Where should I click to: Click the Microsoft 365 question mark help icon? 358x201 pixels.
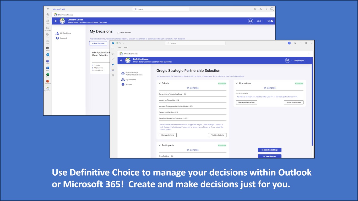coord(266,9)
